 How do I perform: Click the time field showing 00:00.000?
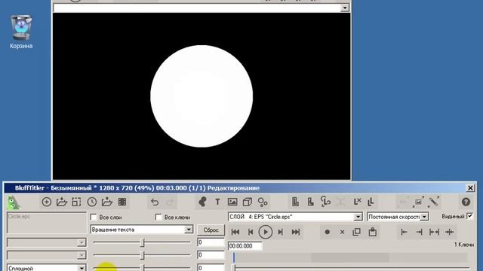coord(245,246)
